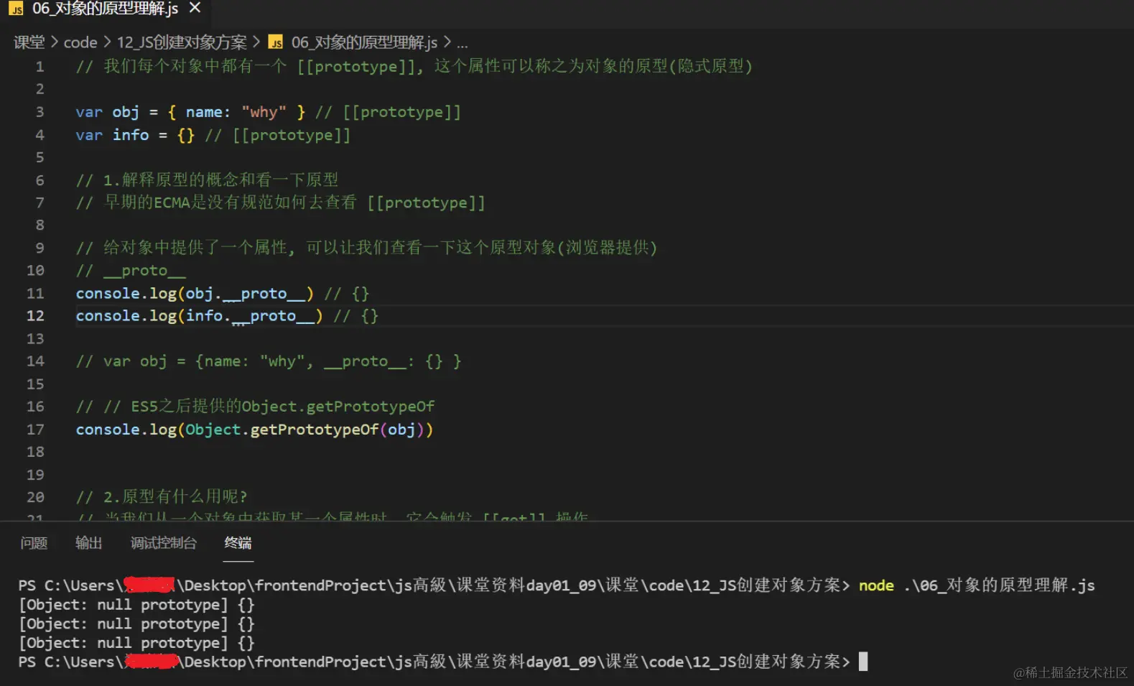Click the comment on line 9 about 浏览器提供

pyautogui.click(x=366, y=248)
